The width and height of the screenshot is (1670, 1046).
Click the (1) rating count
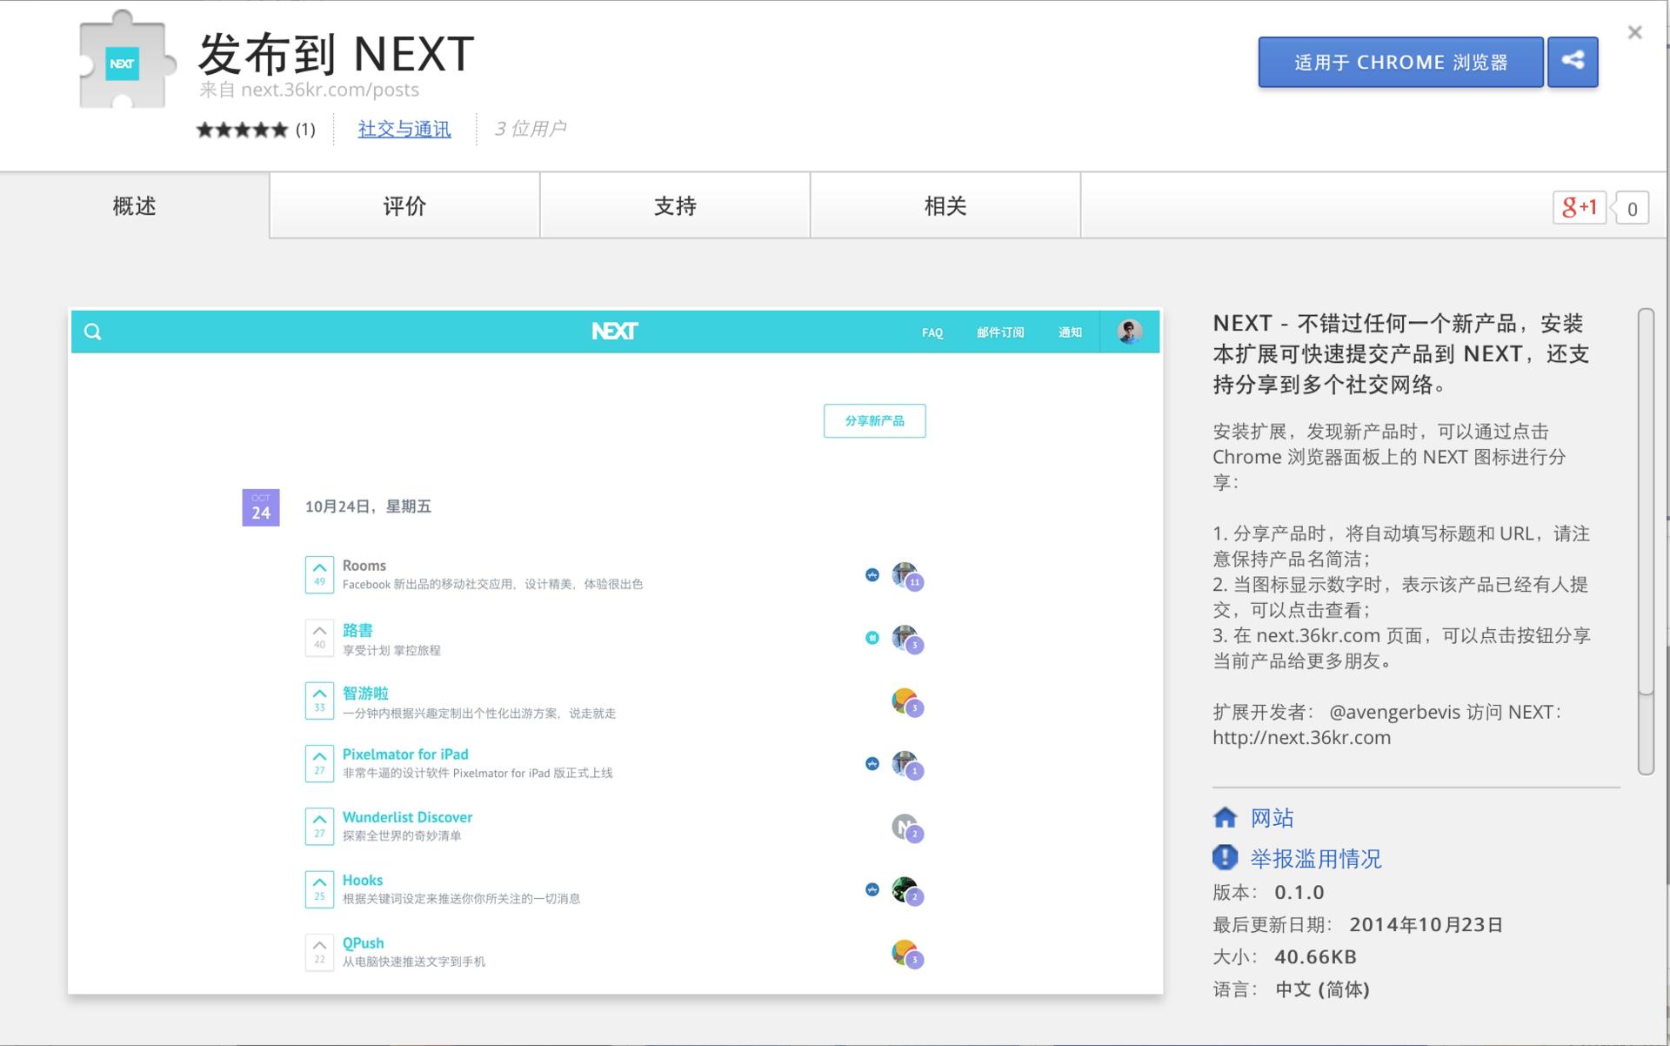click(305, 130)
